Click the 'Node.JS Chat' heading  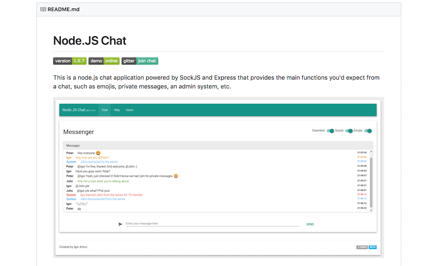[x=90, y=41]
